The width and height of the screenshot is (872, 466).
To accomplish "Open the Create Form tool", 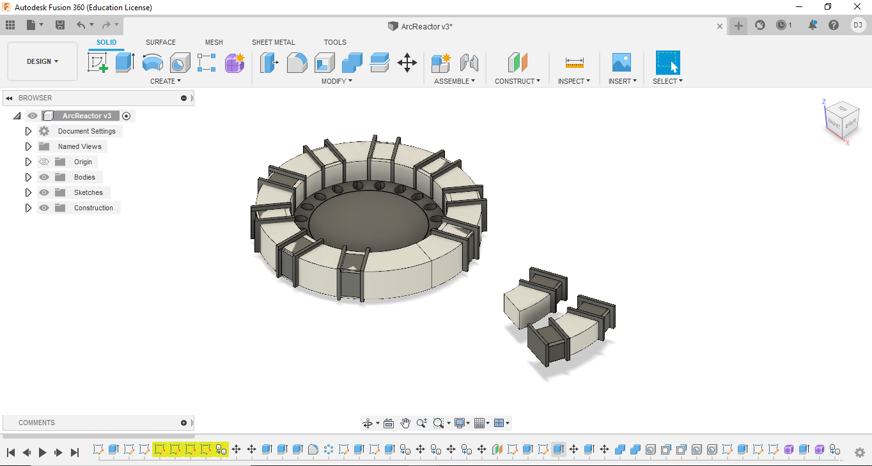I will coord(235,63).
